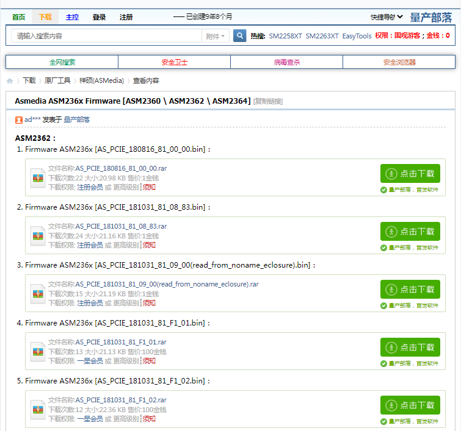The image size is (461, 431).
Task: Open the 下载 tab in top navigation
Action: point(45,17)
